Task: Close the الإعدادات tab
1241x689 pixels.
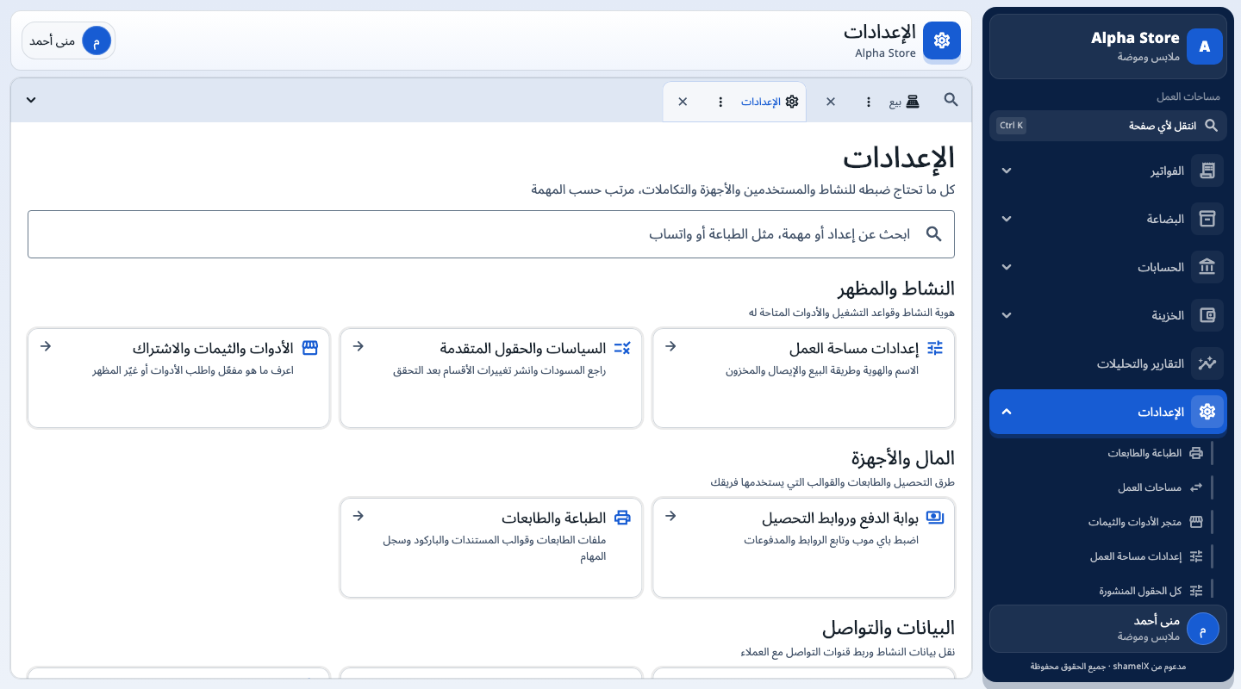Action: coord(683,102)
